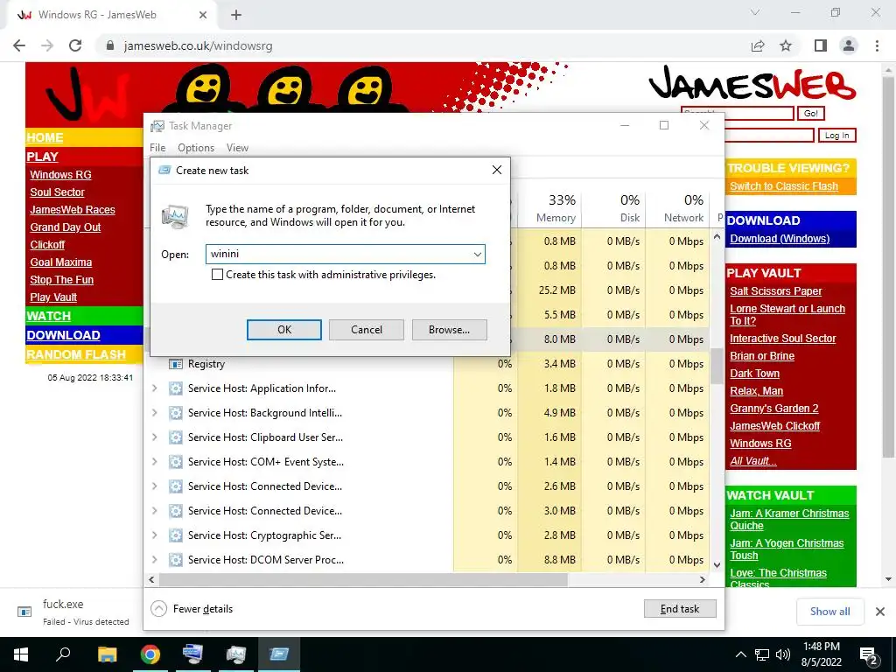Click the share page icon in address bar
This screenshot has width=896, height=672.
[758, 45]
